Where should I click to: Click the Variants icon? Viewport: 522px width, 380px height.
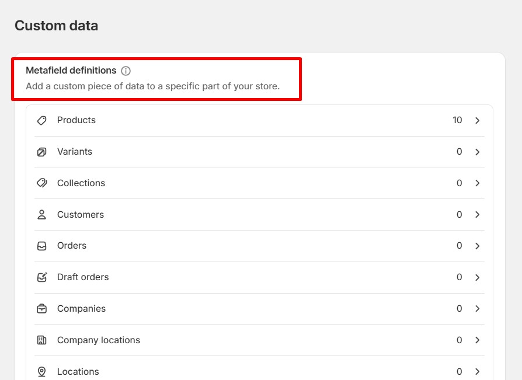tap(41, 152)
